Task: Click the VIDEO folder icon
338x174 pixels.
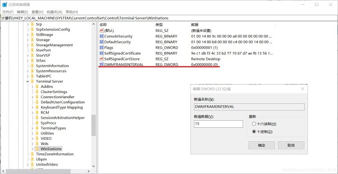Action: tap(37, 138)
